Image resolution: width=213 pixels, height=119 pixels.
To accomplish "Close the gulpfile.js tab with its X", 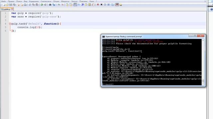I will click(x=12, y=9).
